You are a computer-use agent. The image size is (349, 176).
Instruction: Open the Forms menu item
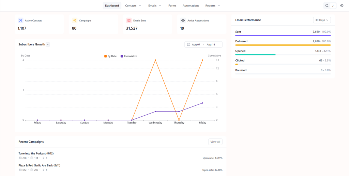pos(172,6)
